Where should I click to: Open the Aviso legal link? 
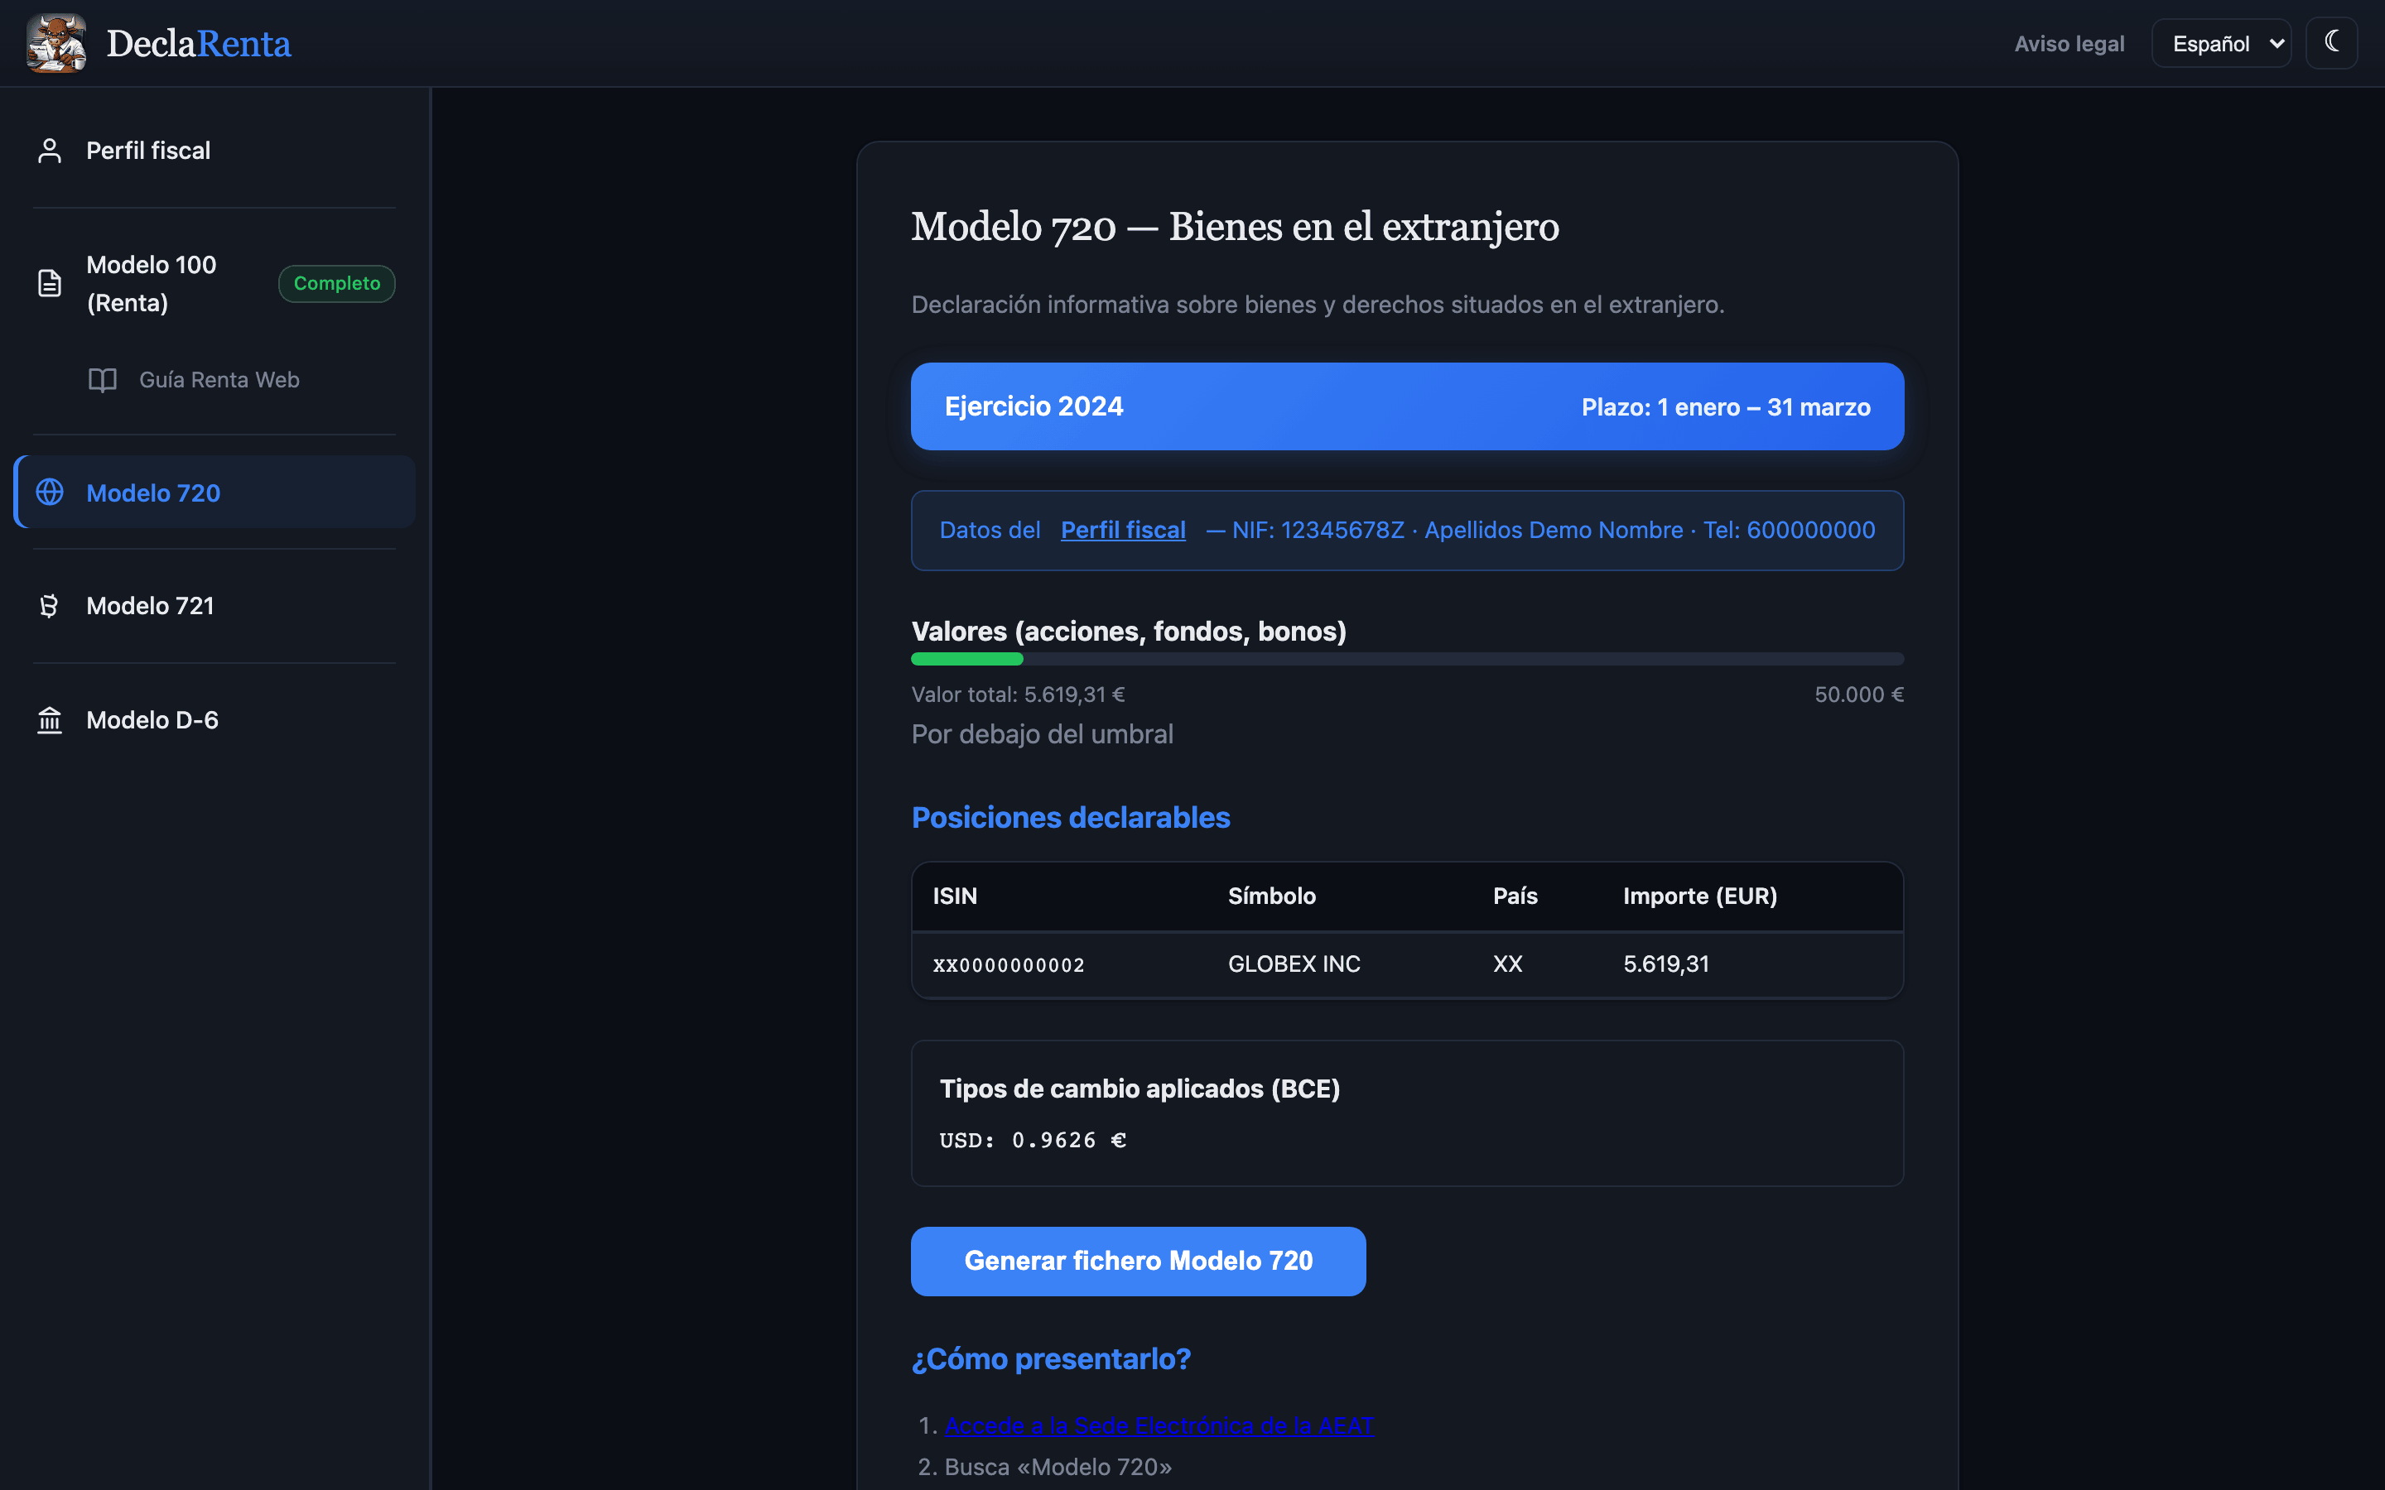(2069, 45)
